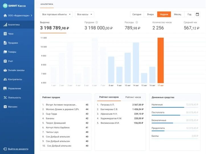Click the Лояльность percent icon
206x154 pixels.
tap(5, 97)
